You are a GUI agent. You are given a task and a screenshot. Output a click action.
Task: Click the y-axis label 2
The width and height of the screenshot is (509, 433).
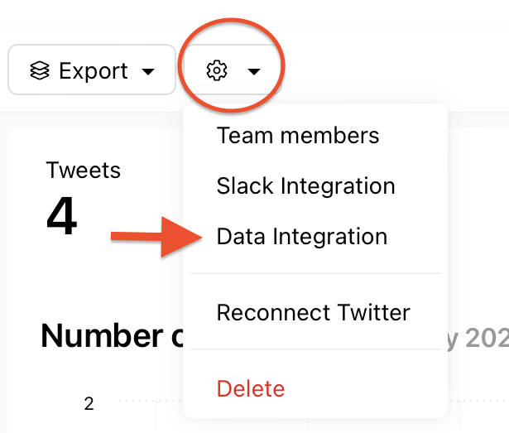(89, 404)
